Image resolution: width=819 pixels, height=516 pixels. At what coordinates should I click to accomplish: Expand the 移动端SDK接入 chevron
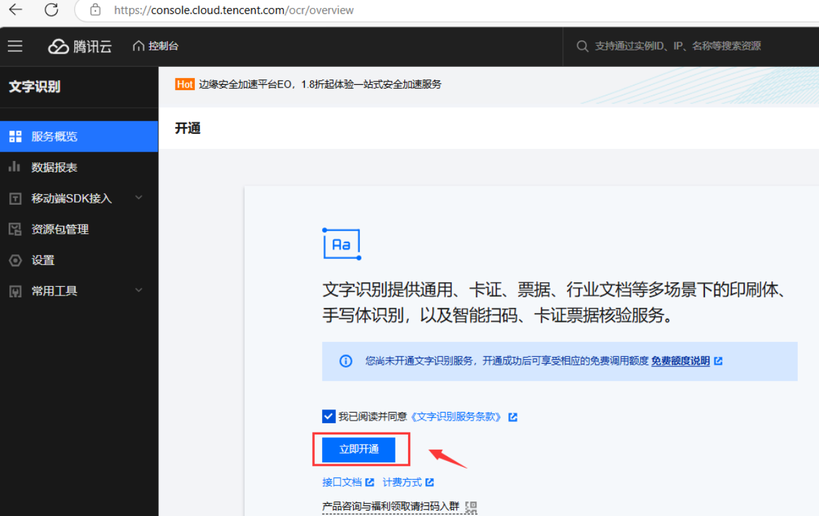tap(138, 197)
